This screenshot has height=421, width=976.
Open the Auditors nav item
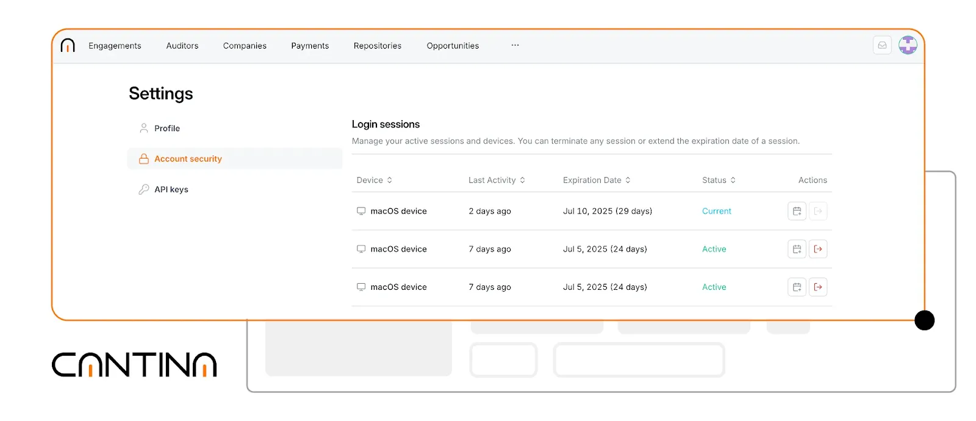click(182, 46)
